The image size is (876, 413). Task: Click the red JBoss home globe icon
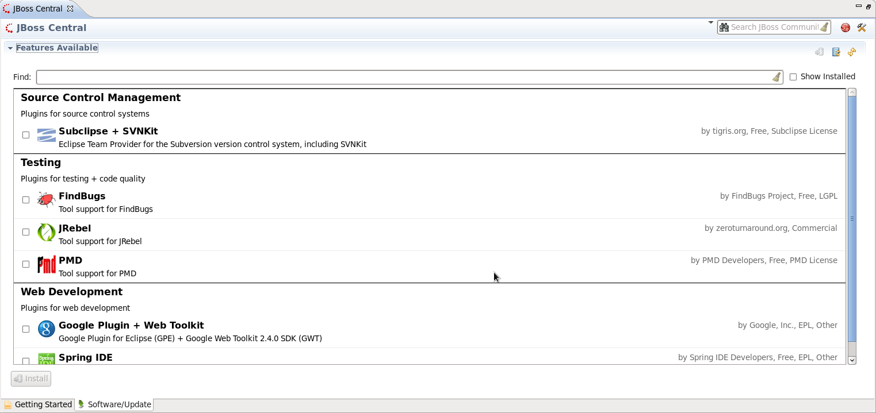(846, 28)
